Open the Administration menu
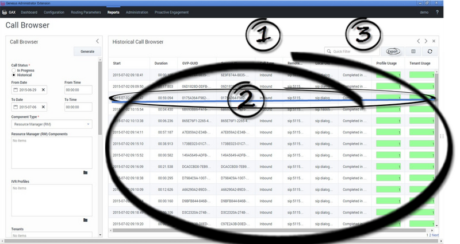This screenshot has width=460, height=244. point(137,12)
